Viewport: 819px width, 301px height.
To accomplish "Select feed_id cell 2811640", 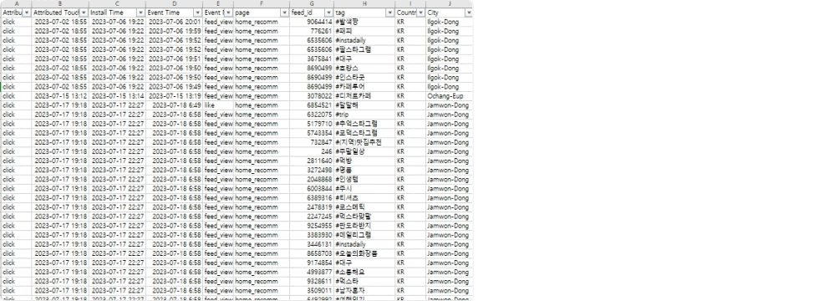I will point(312,161).
